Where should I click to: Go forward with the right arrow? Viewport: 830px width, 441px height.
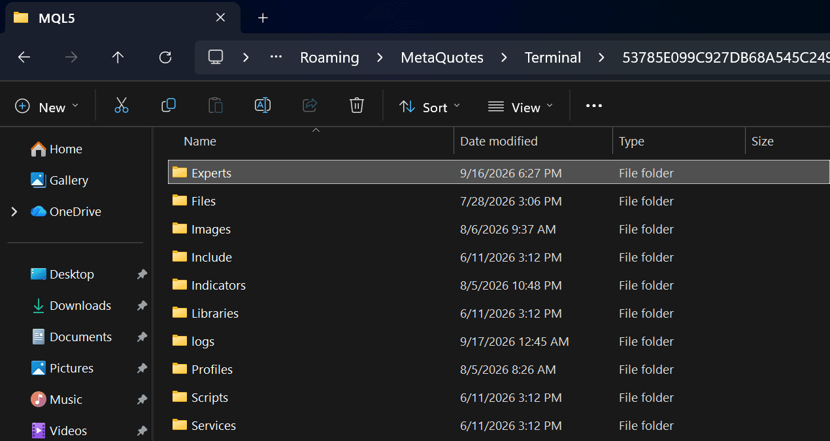(x=71, y=57)
